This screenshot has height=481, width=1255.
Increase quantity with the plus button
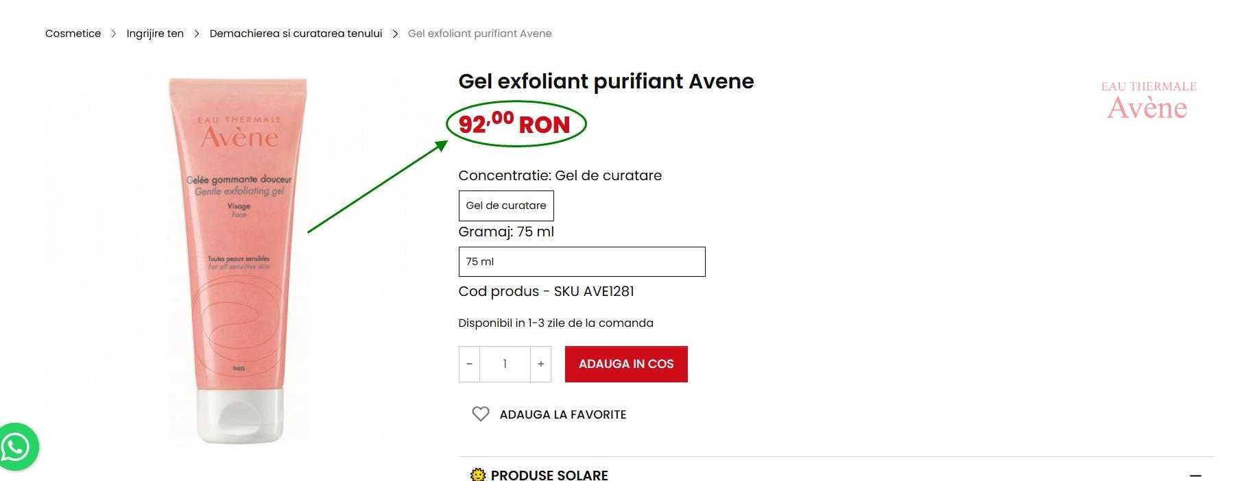click(540, 364)
